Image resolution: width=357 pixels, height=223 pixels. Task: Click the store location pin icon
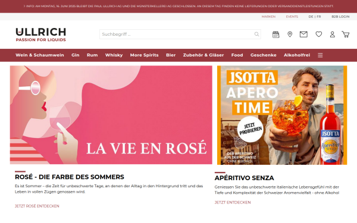pyautogui.click(x=290, y=34)
